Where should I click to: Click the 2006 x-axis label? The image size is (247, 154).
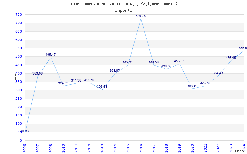pyautogui.click(x=25, y=148)
